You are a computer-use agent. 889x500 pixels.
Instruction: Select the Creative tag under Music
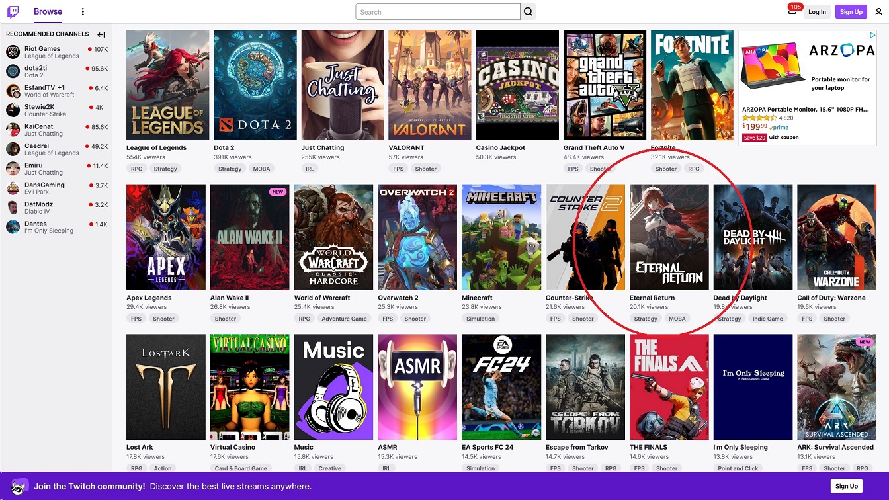click(x=329, y=468)
